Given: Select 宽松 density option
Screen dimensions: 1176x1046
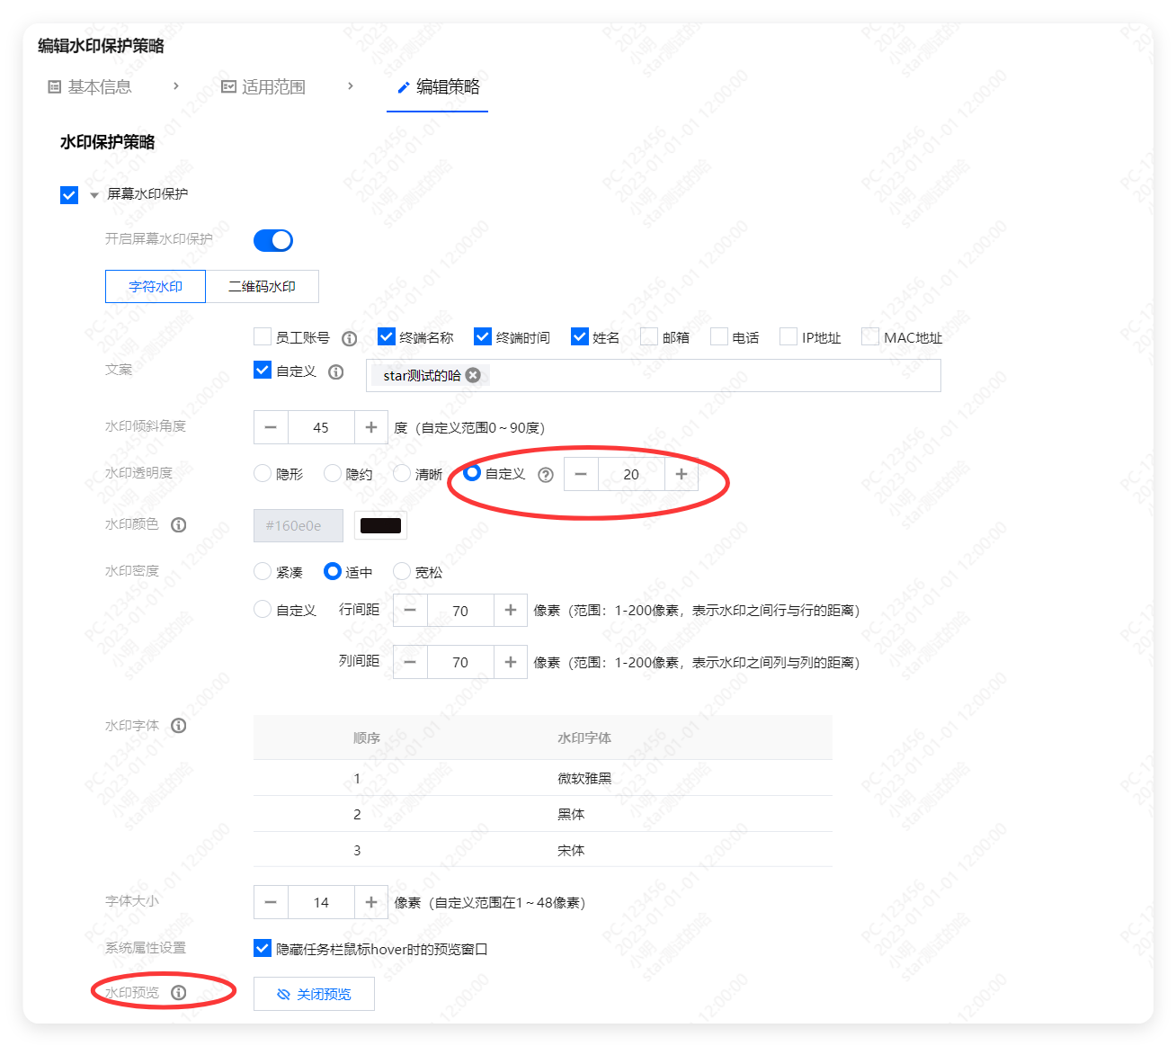Looking at the screenshot, I should (x=402, y=571).
